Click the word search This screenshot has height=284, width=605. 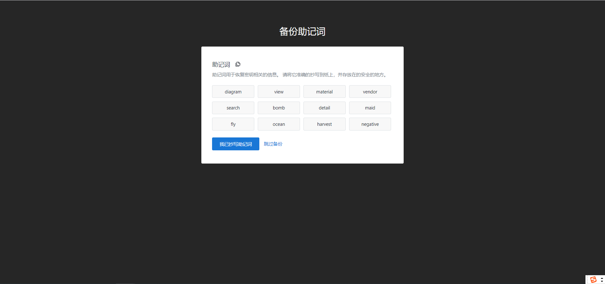[x=233, y=108]
